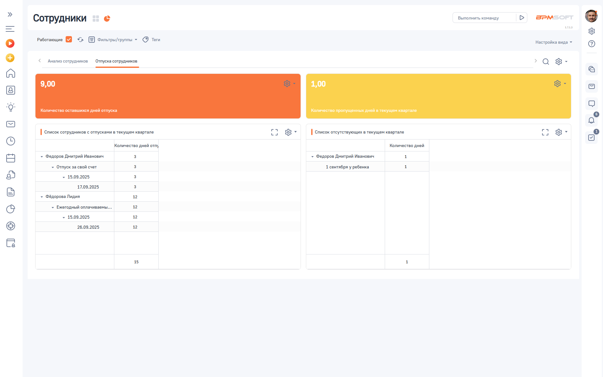Click the run command play button
The height and width of the screenshot is (377, 603).
coord(522,18)
